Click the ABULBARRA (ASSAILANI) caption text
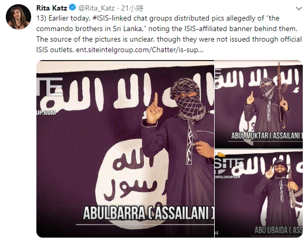 148,213
